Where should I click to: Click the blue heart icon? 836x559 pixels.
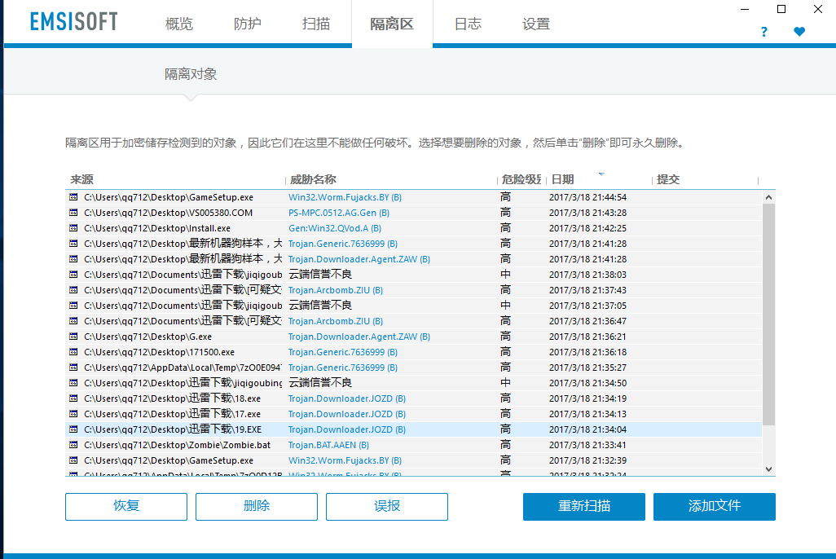point(799,32)
